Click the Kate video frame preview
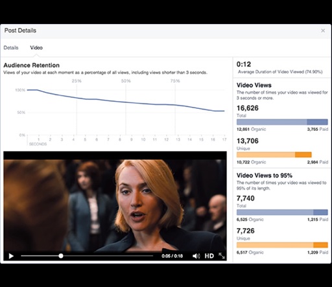332x287 pixels. tap(115, 205)
